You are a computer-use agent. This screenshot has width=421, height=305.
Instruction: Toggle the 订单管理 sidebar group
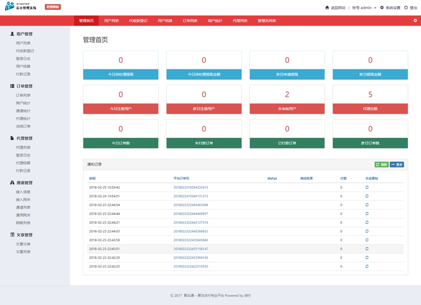click(x=24, y=86)
